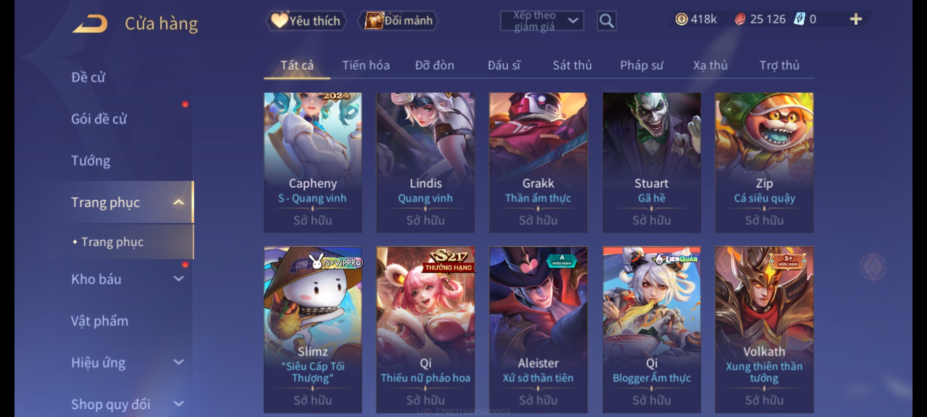Select the Tiến hóa tab
The width and height of the screenshot is (927, 417).
(366, 65)
